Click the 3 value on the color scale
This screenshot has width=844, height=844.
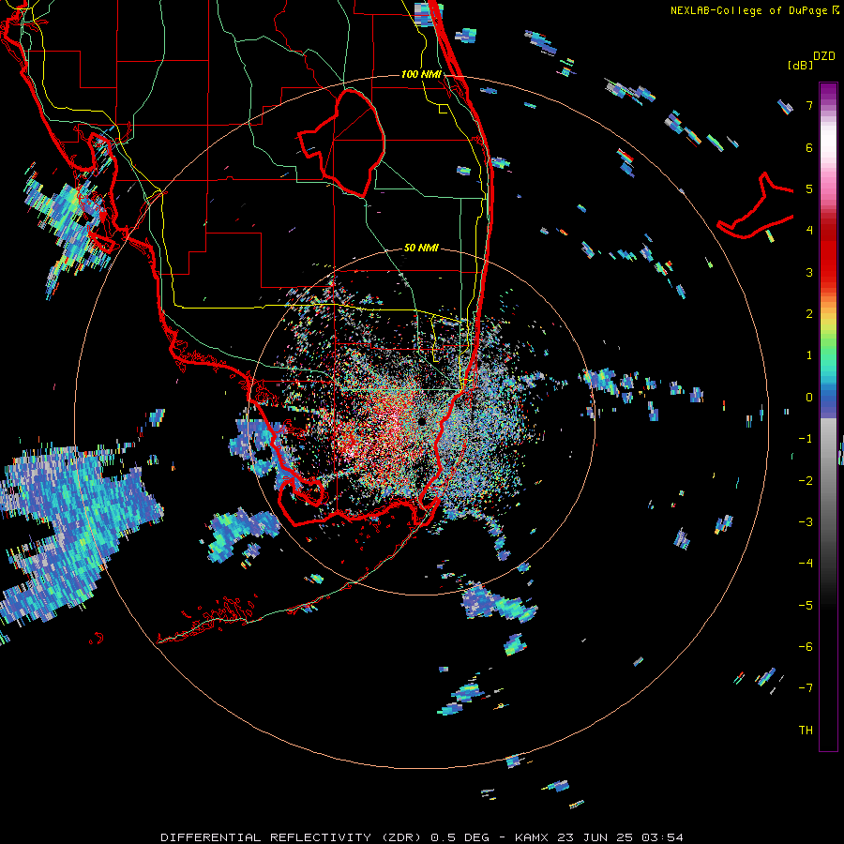click(x=809, y=272)
